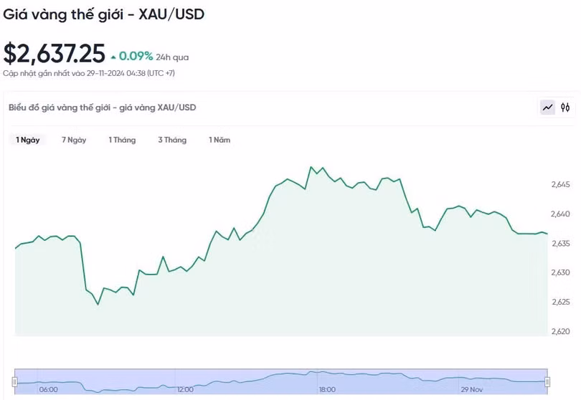This screenshot has height=400, width=581.
Task: Click the left handle of the range navigator
Action: (15, 381)
